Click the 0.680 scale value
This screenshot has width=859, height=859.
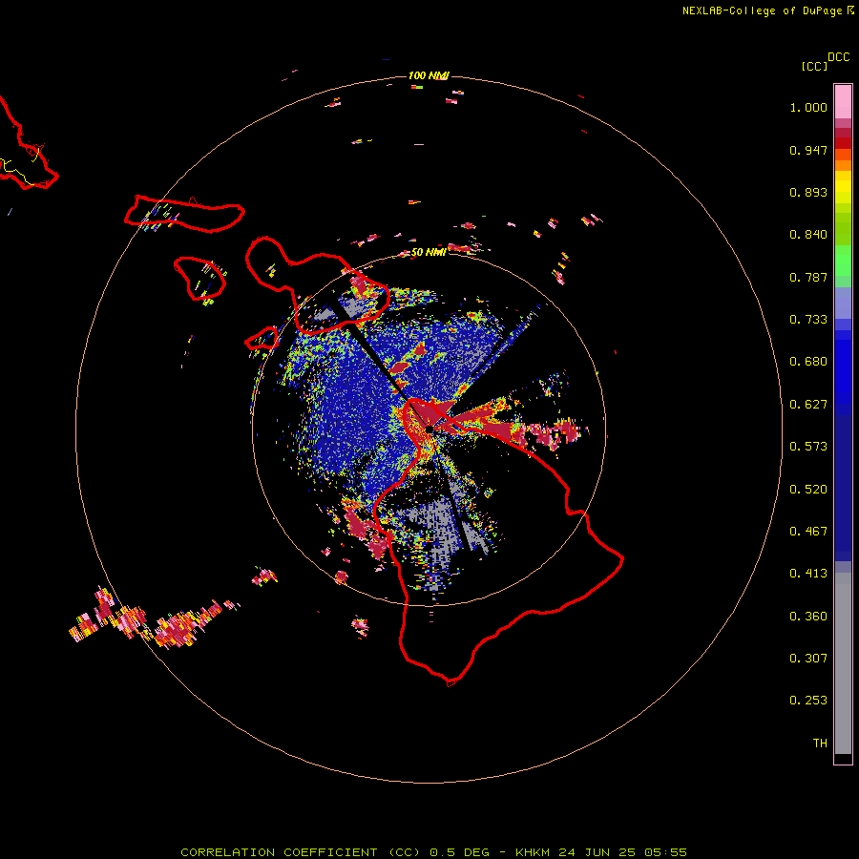pyautogui.click(x=808, y=362)
